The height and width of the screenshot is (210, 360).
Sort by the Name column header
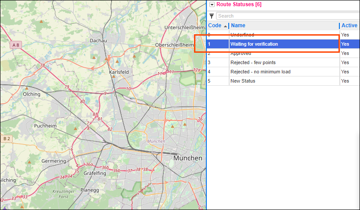click(x=238, y=25)
